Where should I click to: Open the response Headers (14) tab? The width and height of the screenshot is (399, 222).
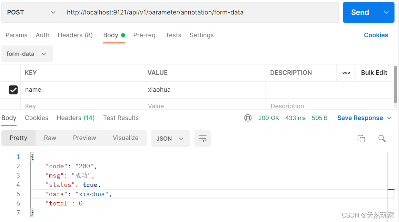(x=76, y=118)
